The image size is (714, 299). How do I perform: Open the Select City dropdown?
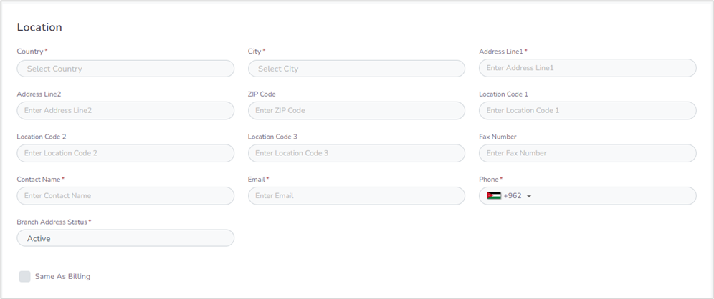click(356, 69)
